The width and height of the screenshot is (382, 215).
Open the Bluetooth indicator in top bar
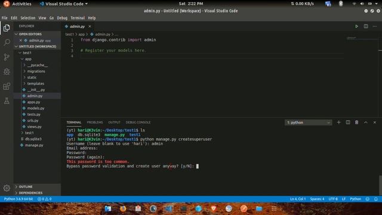click(x=341, y=4)
